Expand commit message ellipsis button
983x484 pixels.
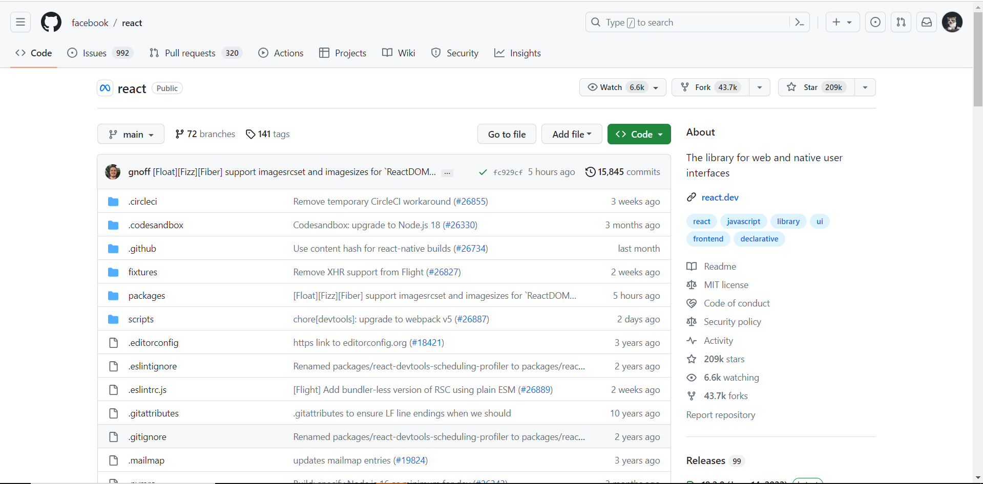tap(447, 173)
